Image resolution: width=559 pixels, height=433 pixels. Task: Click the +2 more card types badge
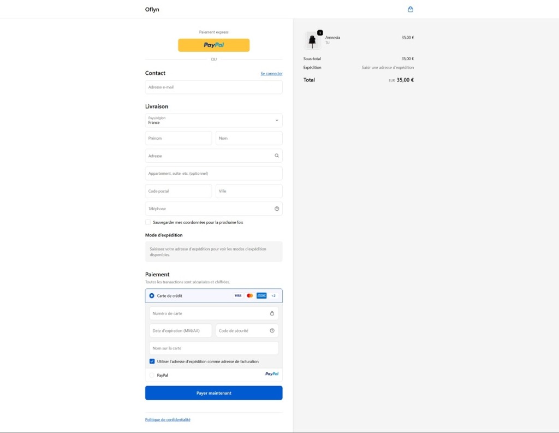click(273, 295)
